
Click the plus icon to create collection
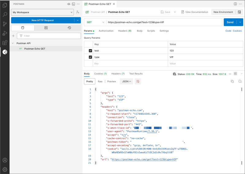(13, 36)
